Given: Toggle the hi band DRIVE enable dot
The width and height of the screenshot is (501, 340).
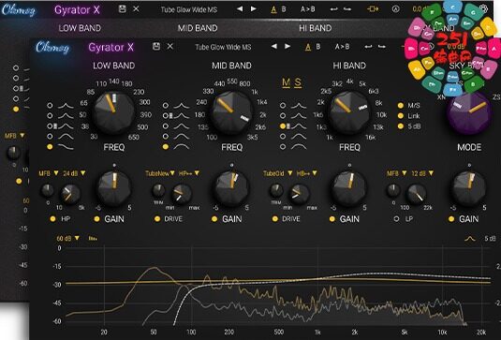Looking at the screenshot, I should [x=274, y=219].
